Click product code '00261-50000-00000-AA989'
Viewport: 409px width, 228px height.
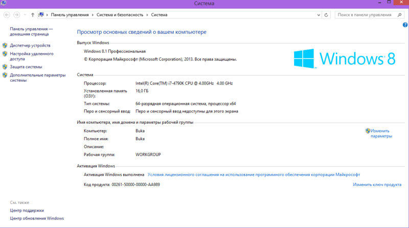click(x=135, y=185)
